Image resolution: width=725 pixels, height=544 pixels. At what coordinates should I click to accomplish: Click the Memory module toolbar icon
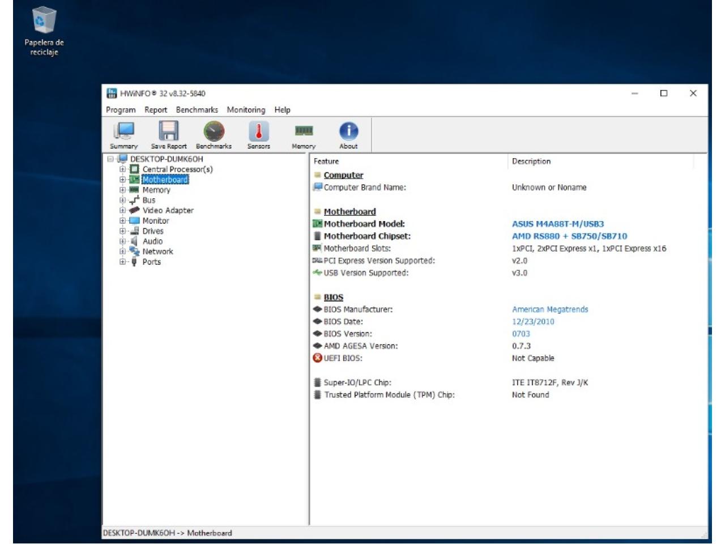pos(304,134)
